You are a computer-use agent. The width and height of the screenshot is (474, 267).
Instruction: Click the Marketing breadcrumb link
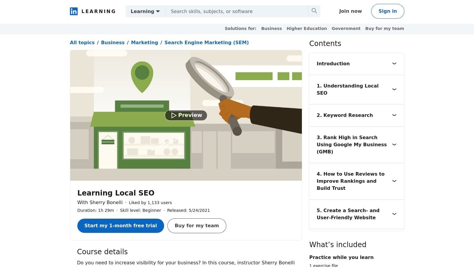click(145, 42)
